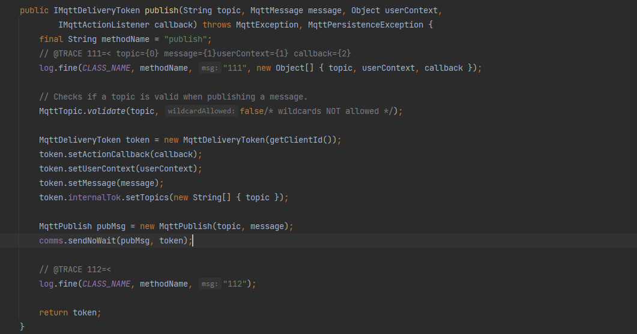Viewport: 637px width, 334px height.
Task: Click the 'comms' field reference
Action: coord(51,240)
